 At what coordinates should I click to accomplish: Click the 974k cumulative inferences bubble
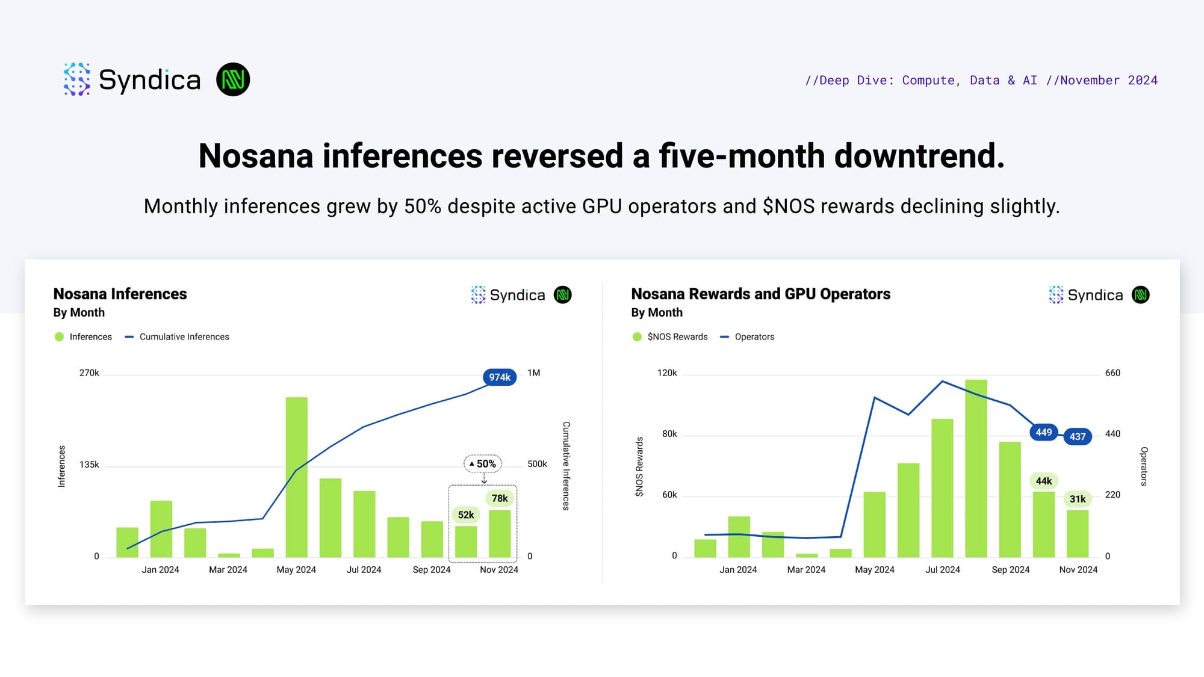tap(499, 377)
